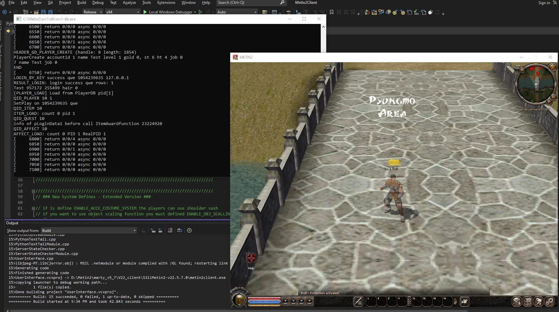This screenshot has height=312, width=559.
Task: Select the Output panel tab
Action: pyautogui.click(x=12, y=223)
